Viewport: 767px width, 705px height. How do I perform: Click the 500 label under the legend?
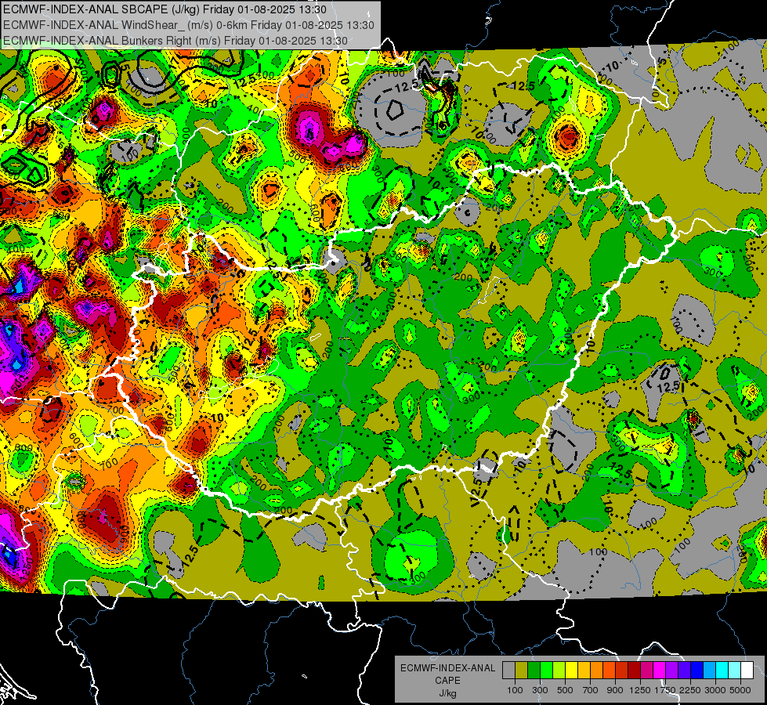coord(565,690)
